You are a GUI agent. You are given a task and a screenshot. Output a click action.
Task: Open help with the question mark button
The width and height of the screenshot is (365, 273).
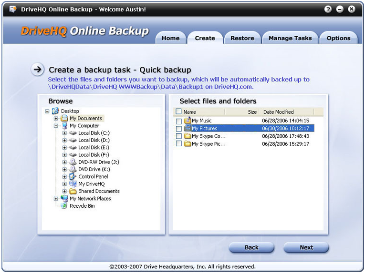328,10
